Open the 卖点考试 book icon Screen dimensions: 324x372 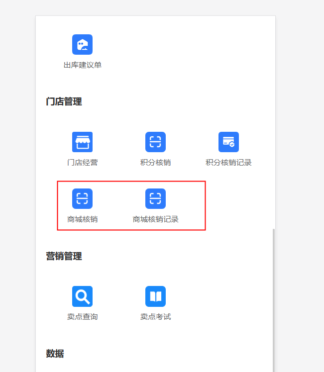[155, 296]
